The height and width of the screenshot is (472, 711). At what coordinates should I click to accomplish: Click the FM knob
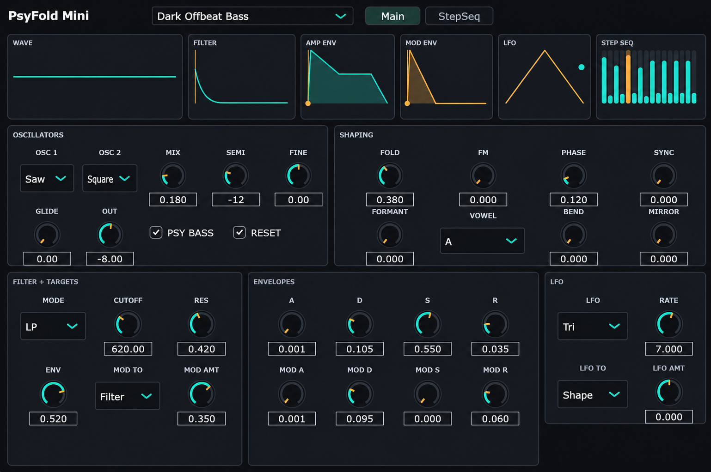[x=483, y=176]
